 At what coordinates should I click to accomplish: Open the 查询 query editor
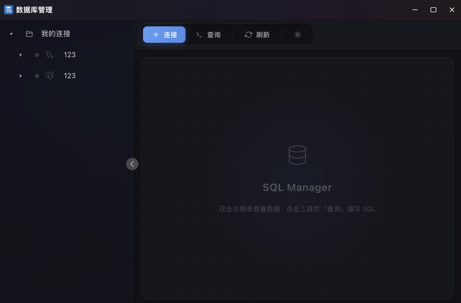(x=208, y=34)
